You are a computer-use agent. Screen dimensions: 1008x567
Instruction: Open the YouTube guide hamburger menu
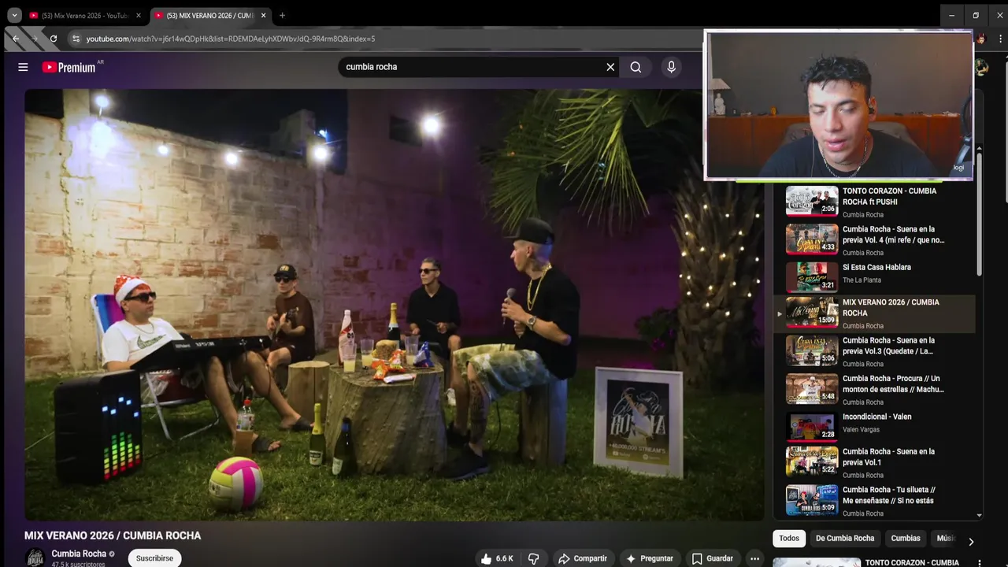[23, 67]
